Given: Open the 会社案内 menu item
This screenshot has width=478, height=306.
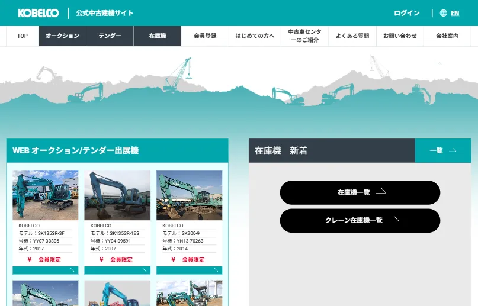Looking at the screenshot, I should [x=447, y=36].
